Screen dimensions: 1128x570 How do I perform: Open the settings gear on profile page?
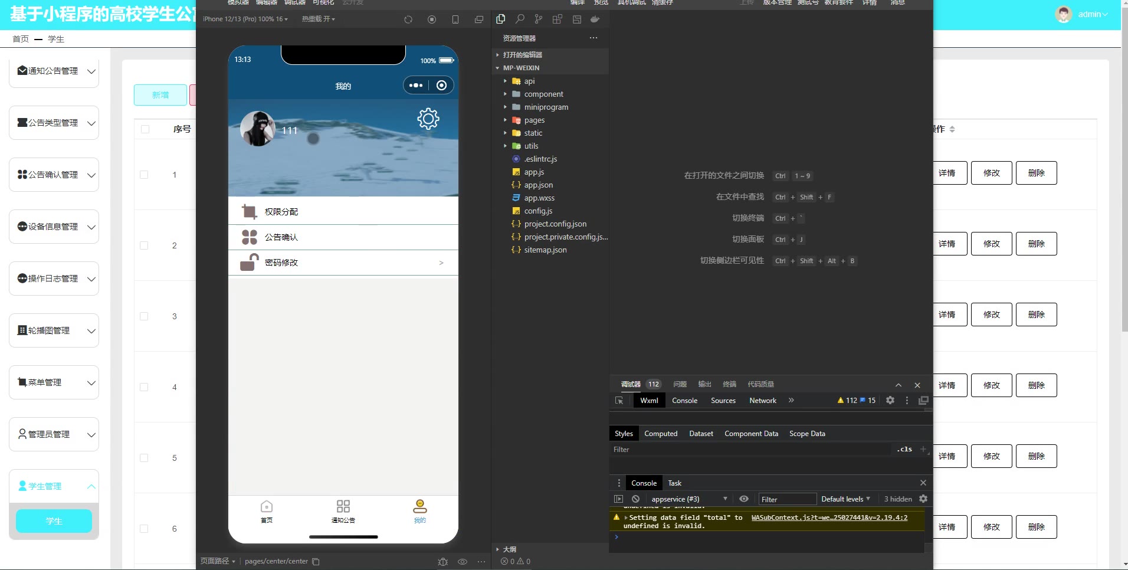click(x=428, y=119)
